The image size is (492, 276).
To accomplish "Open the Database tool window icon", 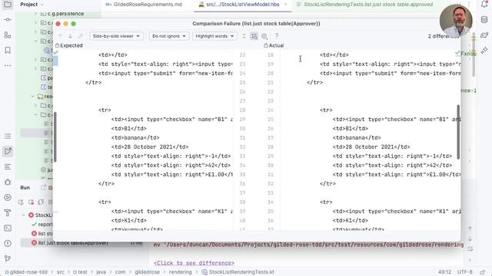I will point(484,19).
